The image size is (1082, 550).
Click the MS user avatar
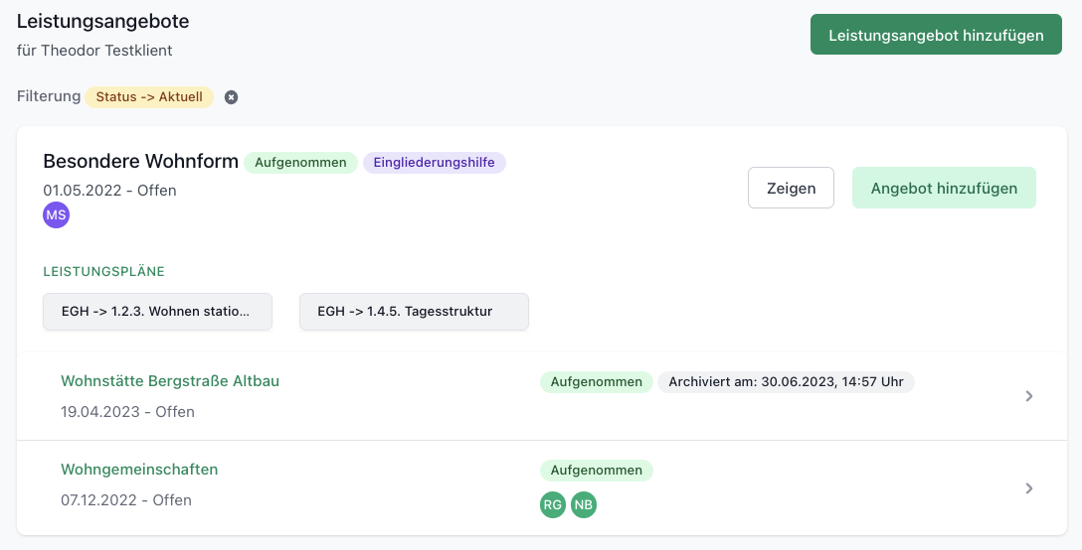pyautogui.click(x=56, y=214)
